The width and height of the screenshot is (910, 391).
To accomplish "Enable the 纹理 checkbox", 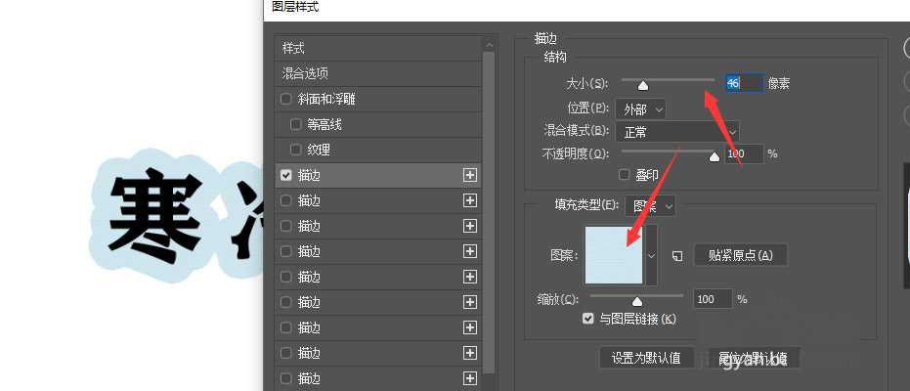I will click(295, 150).
